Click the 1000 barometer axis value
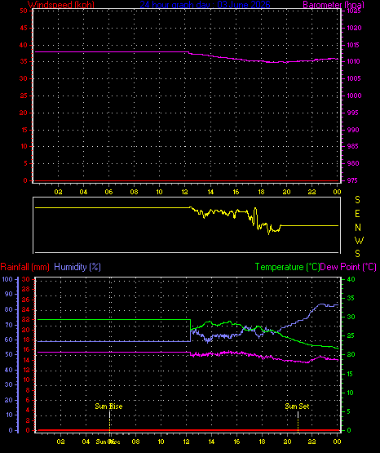The height and width of the screenshot is (453, 380). 354,95
